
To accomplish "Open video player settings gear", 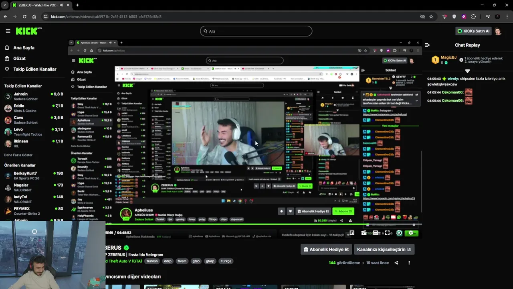I will click(x=410, y=233).
